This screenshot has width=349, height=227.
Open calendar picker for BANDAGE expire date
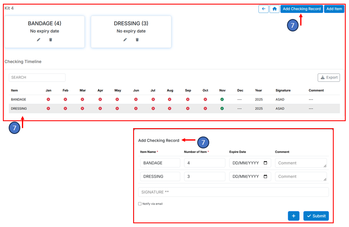point(265,163)
